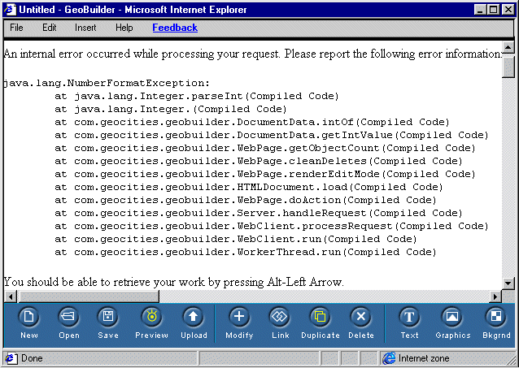Click the Internet zone globe icon
Viewport: 519px width, 368px height.
pyautogui.click(x=389, y=358)
